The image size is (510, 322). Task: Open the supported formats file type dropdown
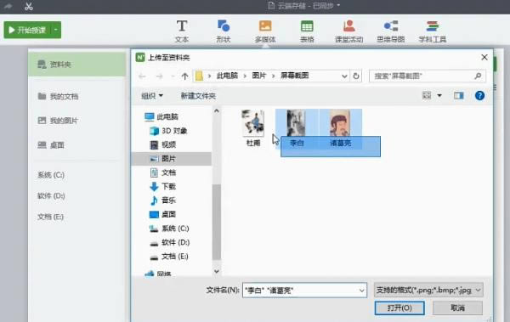tap(428, 290)
